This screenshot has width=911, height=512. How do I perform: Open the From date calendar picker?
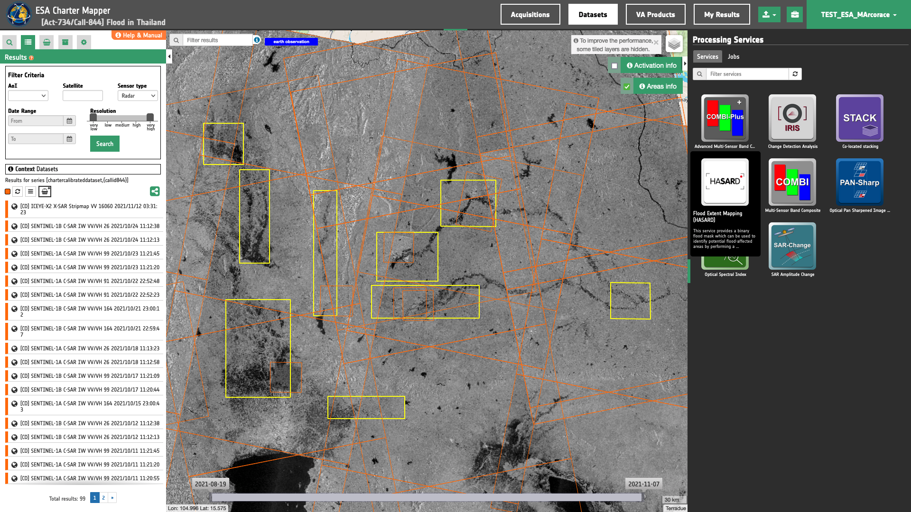(x=69, y=121)
